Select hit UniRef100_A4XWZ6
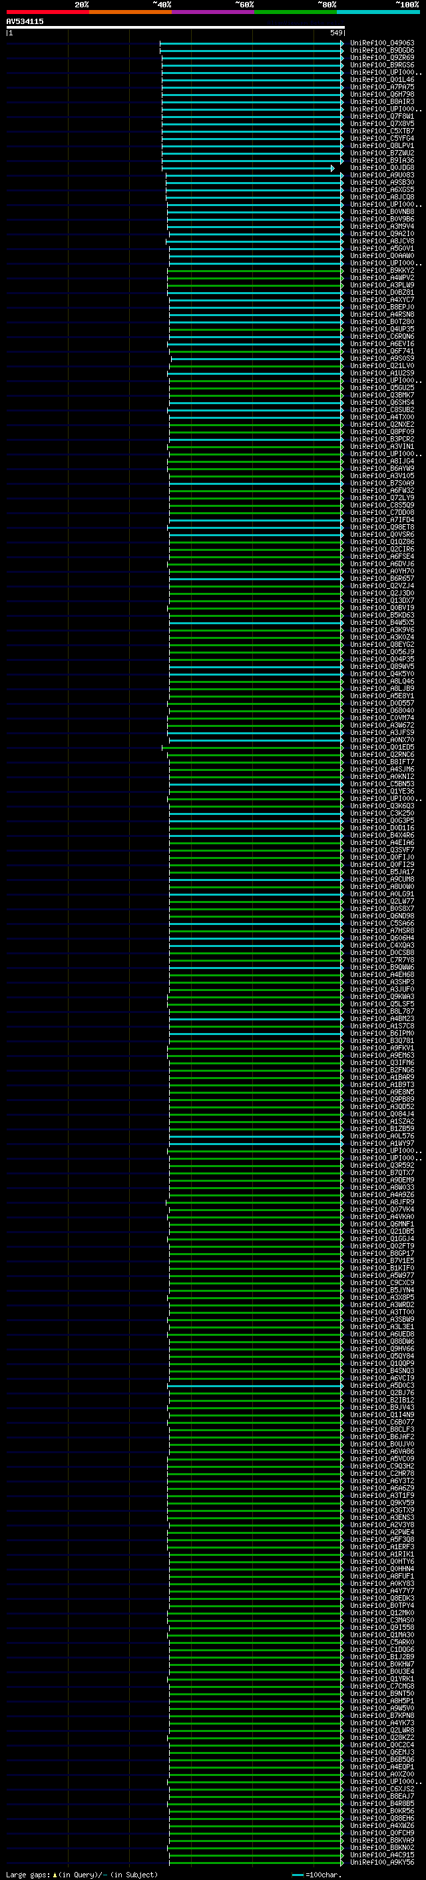 pos(381,1826)
